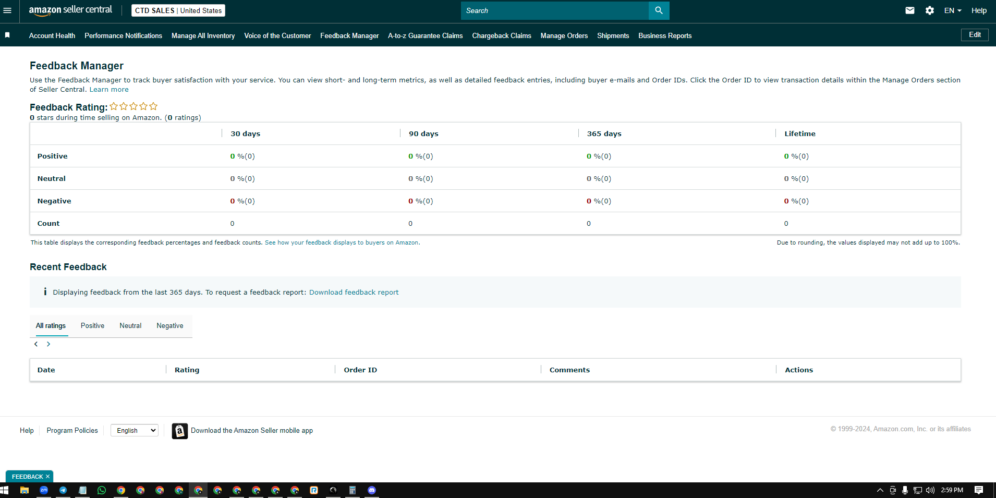996x498 pixels.
Task: Open the EN language dropdown
Action: pyautogui.click(x=953, y=10)
